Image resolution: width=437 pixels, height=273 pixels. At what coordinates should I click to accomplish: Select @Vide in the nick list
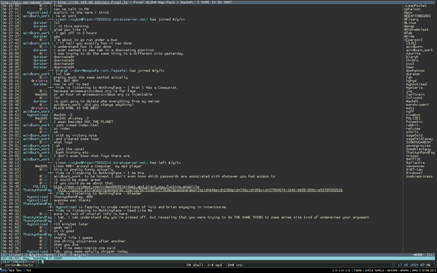click(409, 36)
